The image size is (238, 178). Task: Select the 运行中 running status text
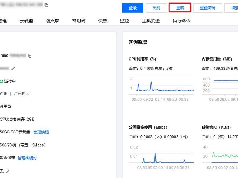point(10,81)
